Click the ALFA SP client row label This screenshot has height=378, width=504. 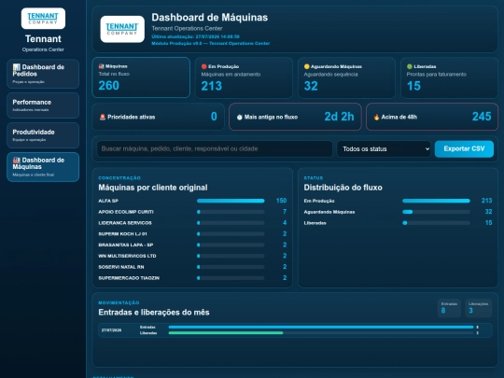[x=108, y=201]
